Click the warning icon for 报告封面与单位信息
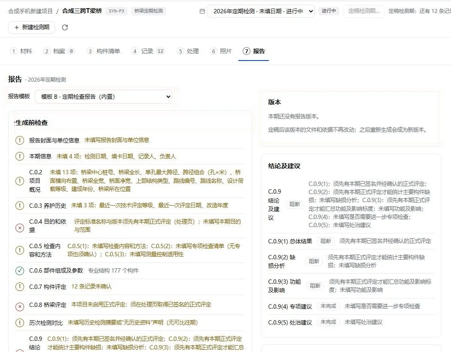The height and width of the screenshot is (352, 451). pos(20,140)
